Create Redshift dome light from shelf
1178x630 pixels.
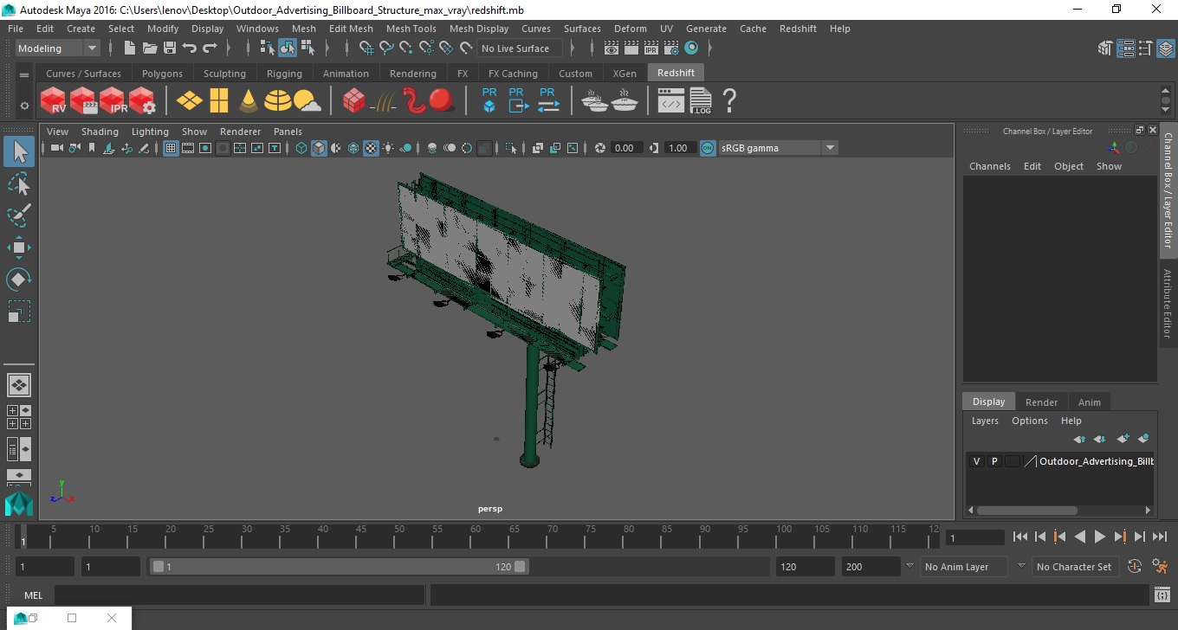[x=278, y=101]
